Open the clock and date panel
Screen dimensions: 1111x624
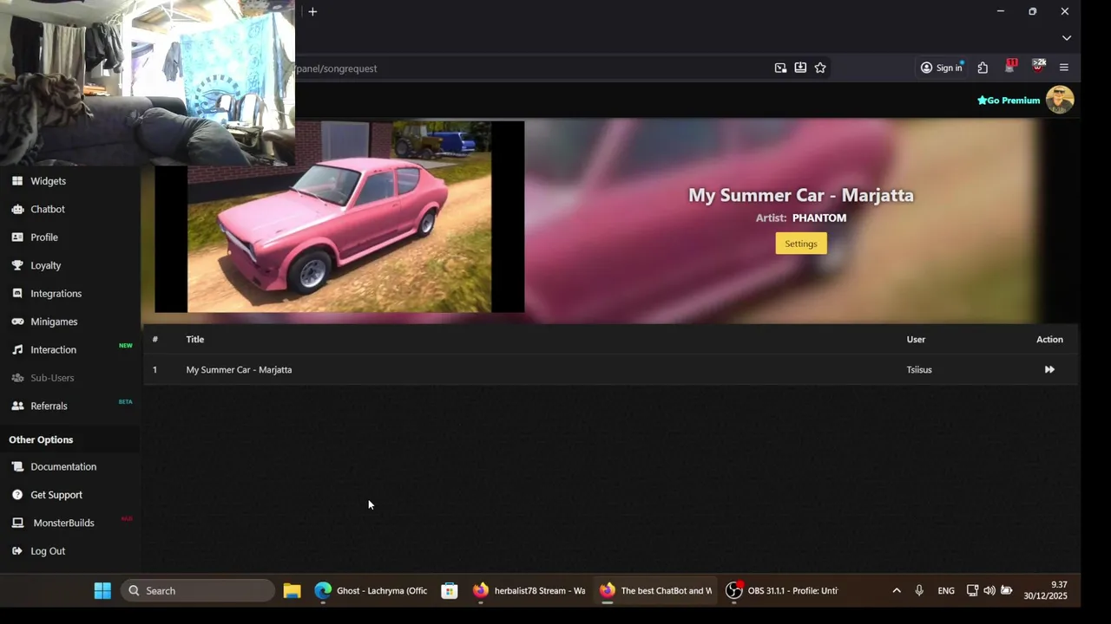1045,591
